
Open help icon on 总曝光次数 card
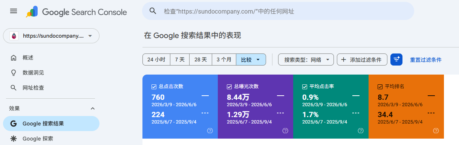pyautogui.click(x=285, y=131)
